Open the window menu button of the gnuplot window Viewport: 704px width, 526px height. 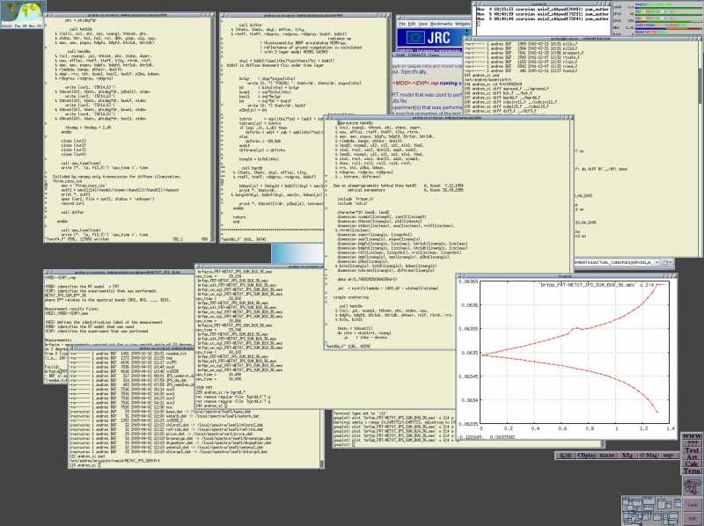coord(460,276)
